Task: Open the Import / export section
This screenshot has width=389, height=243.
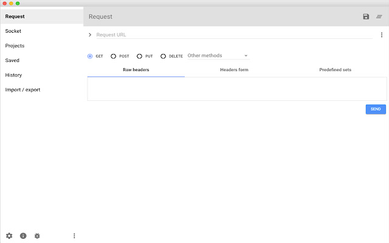Action: 23,90
